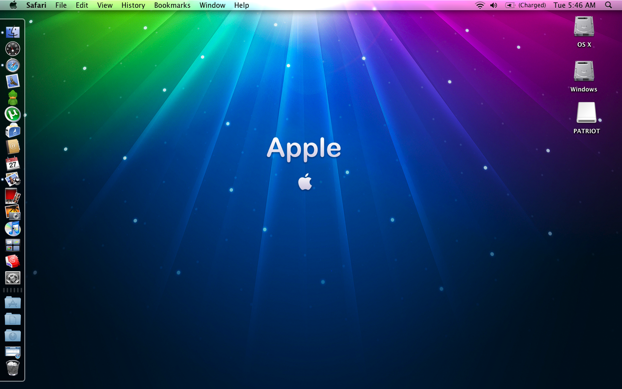Image resolution: width=622 pixels, height=389 pixels.
Task: Select the PATRIOT drive on desktop
Action: [x=587, y=113]
